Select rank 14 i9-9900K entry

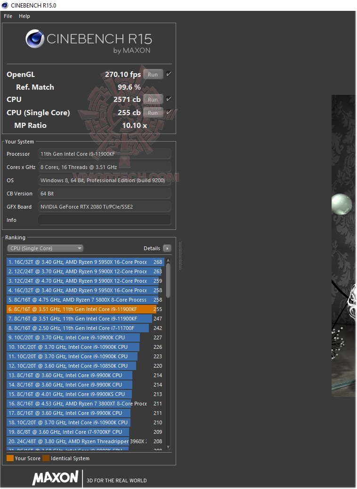click(x=86, y=385)
